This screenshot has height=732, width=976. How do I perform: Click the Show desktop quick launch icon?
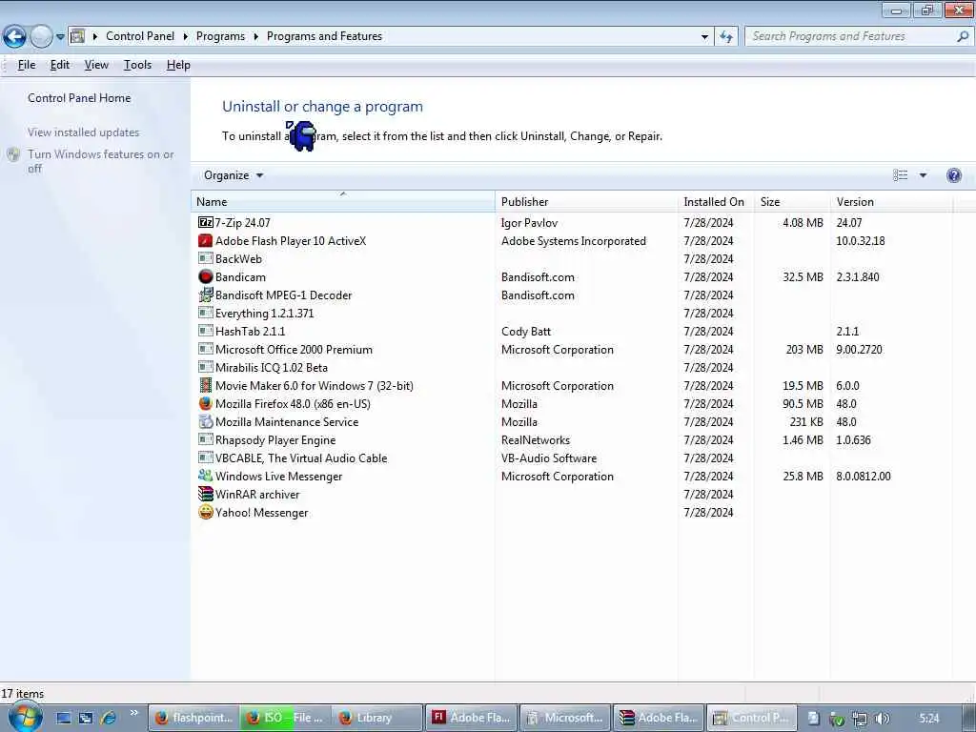click(64, 718)
